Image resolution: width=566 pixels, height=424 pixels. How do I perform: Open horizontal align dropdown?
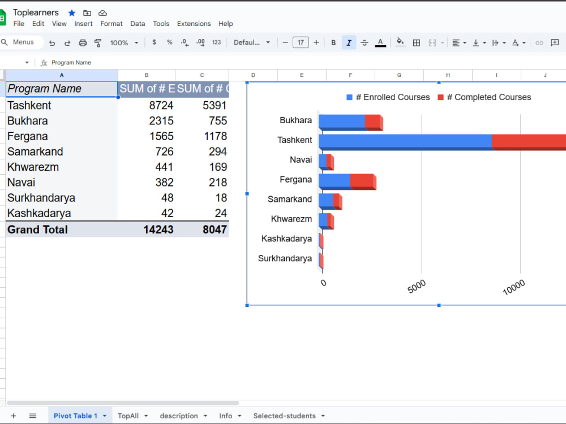[x=459, y=42]
